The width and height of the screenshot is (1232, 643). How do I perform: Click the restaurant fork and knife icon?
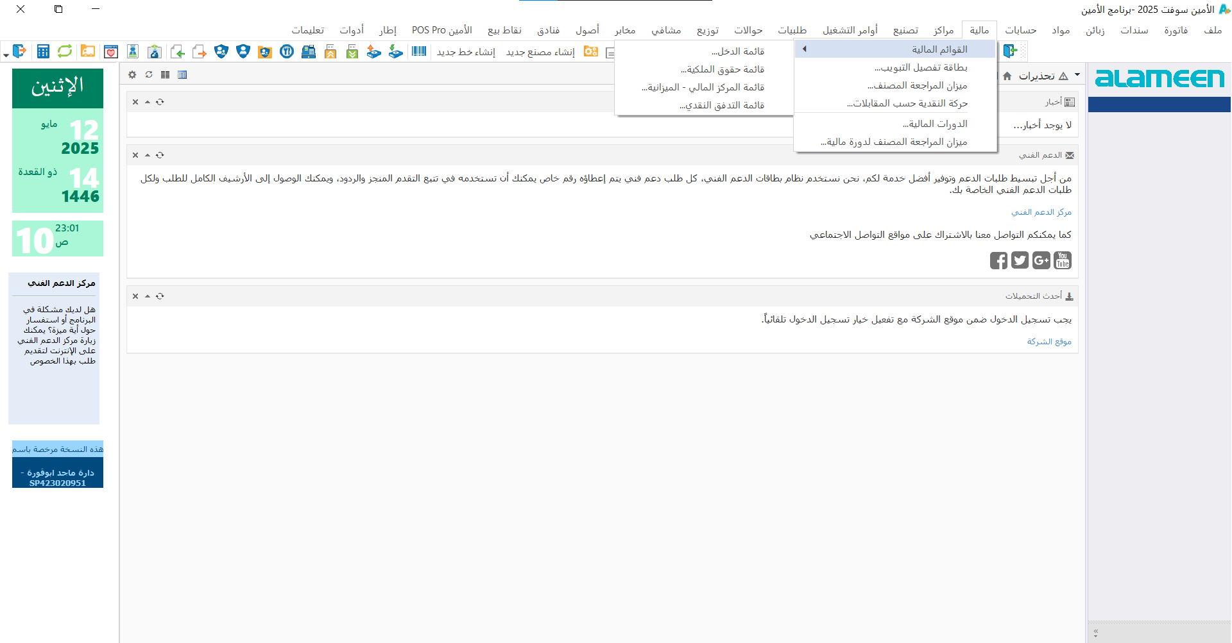click(x=287, y=52)
